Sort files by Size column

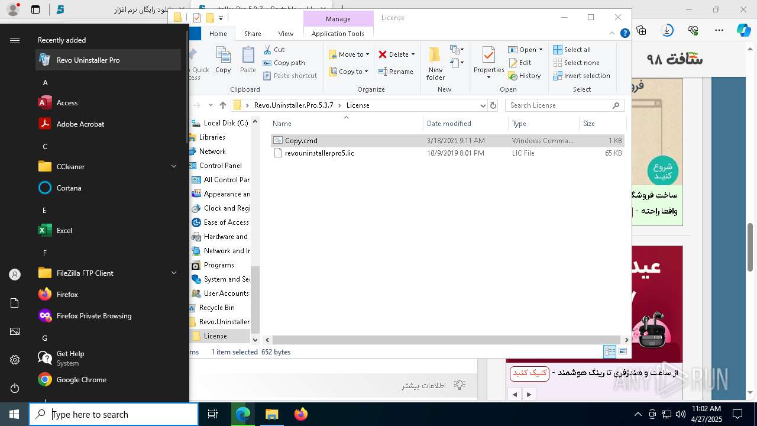pos(602,124)
